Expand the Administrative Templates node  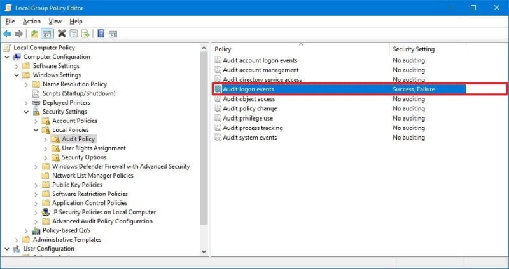coord(17,240)
